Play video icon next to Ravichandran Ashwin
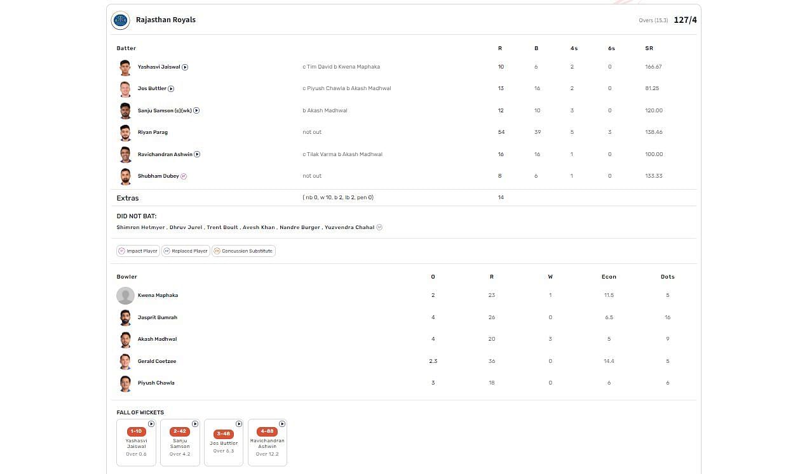This screenshot has width=807, height=474. pyautogui.click(x=197, y=154)
